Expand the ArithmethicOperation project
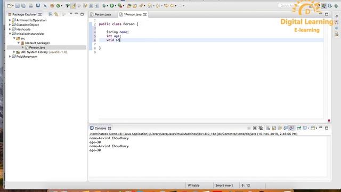 point(10,20)
